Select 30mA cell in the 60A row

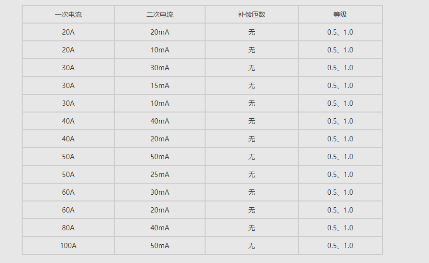[160, 192]
